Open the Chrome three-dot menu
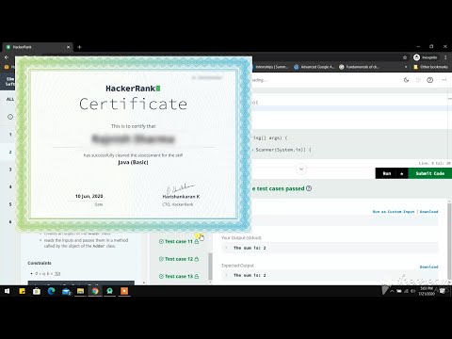 click(x=445, y=57)
